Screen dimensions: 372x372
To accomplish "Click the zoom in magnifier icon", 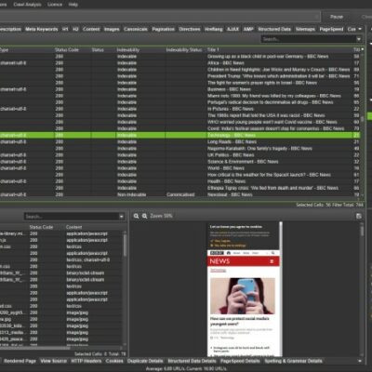I will (x=145, y=216).
